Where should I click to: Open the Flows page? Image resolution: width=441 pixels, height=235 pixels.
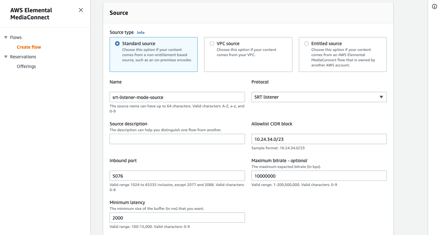16,37
